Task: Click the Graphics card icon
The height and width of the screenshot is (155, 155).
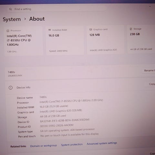Action: 91,29
